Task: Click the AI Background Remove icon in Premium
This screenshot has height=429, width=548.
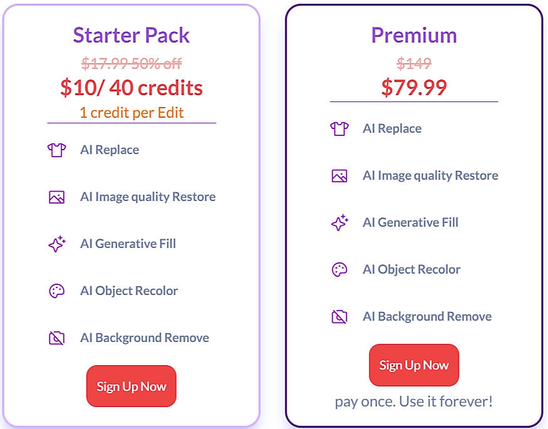Action: pyautogui.click(x=339, y=316)
